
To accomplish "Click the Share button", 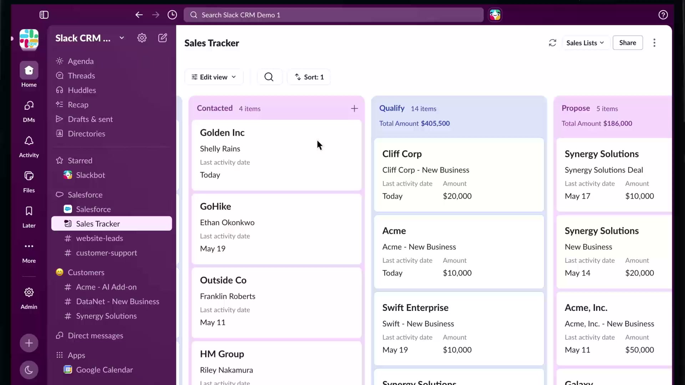I will (628, 43).
